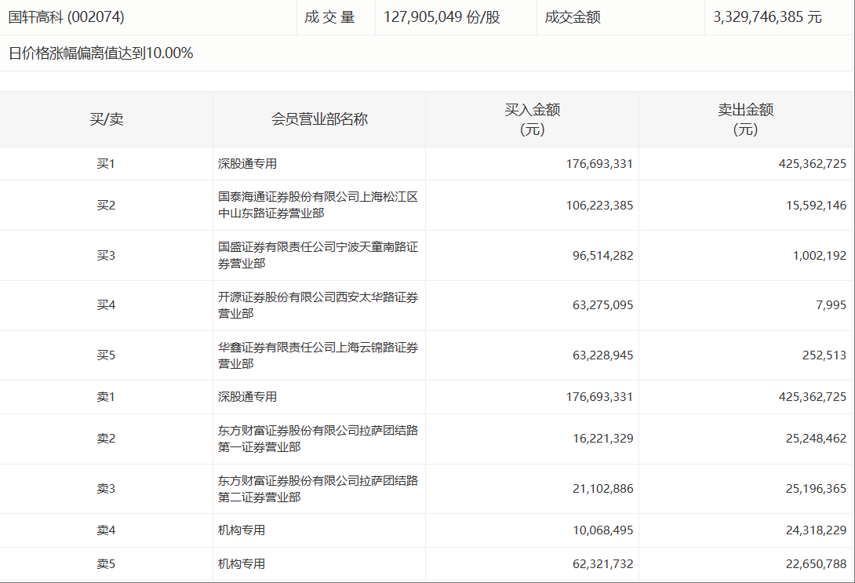Click the buy amount 96,514,282

point(602,255)
